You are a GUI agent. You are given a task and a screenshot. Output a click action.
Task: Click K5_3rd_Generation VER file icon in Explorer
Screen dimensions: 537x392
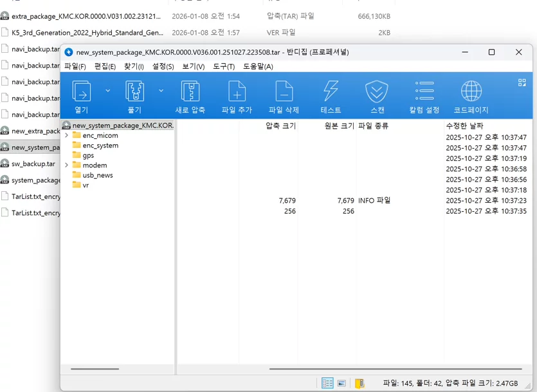(5, 32)
